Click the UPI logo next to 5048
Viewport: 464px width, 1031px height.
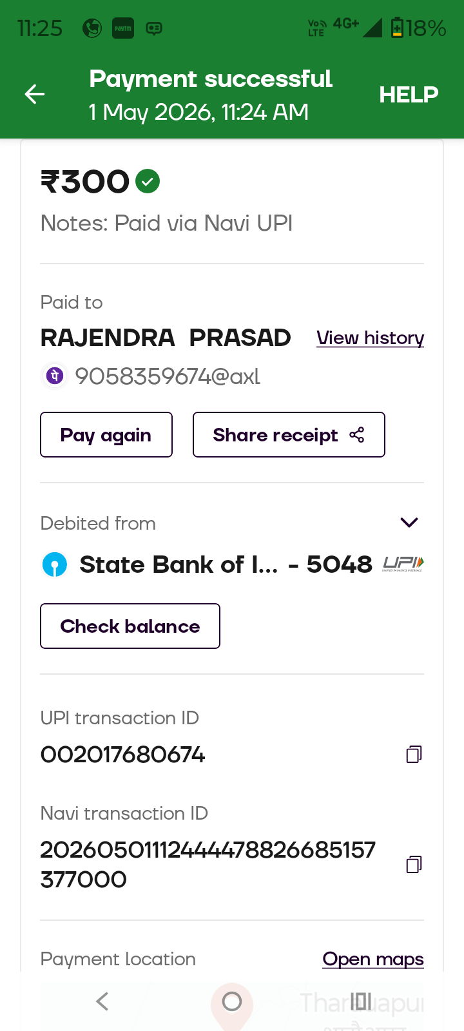[403, 564]
